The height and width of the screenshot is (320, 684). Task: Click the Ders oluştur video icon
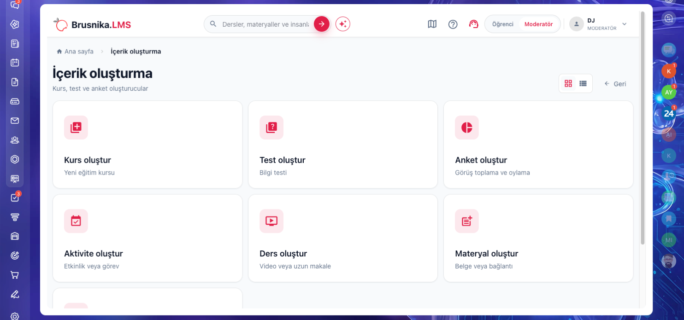pos(271,221)
